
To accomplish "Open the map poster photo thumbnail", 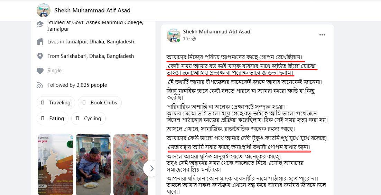I will click(x=55, y=164).
